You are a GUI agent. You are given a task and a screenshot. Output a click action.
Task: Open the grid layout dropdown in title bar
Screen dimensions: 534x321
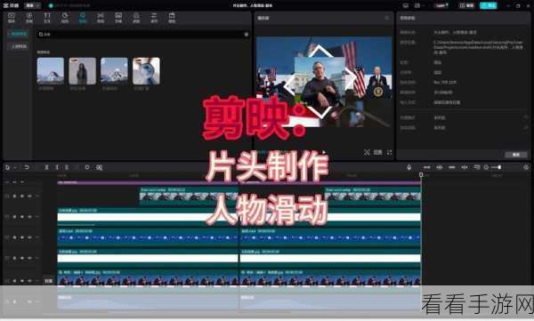[418, 5]
